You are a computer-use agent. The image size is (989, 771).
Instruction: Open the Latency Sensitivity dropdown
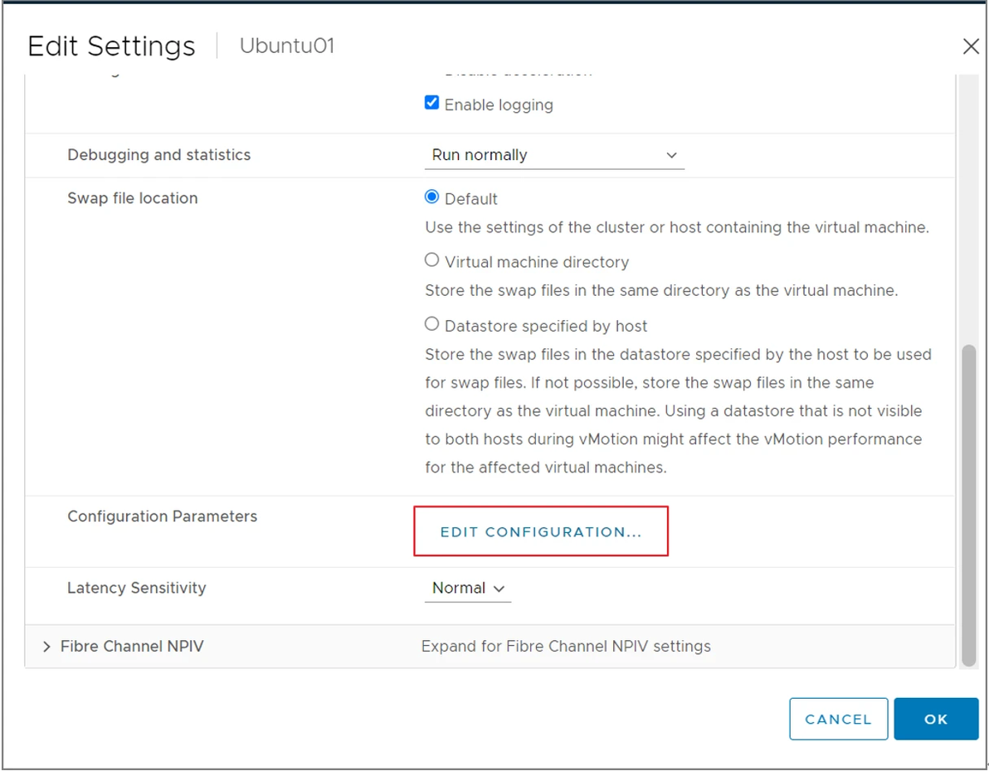(x=467, y=589)
